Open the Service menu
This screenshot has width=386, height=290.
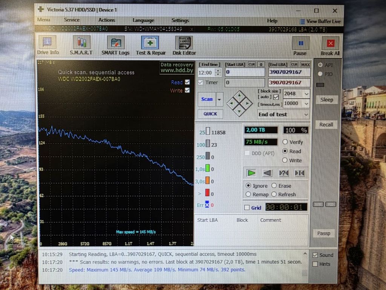click(x=72, y=20)
